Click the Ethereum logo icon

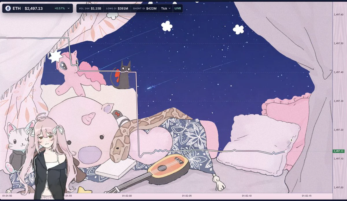coord(8,8)
